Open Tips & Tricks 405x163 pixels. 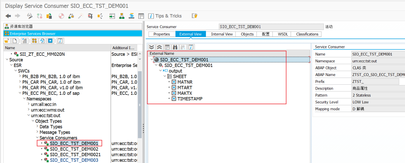tap(165, 16)
